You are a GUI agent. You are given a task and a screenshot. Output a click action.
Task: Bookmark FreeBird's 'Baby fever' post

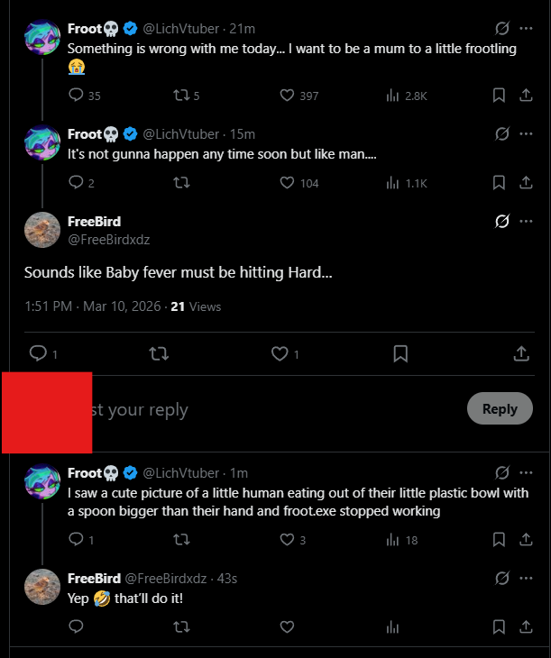click(x=400, y=353)
